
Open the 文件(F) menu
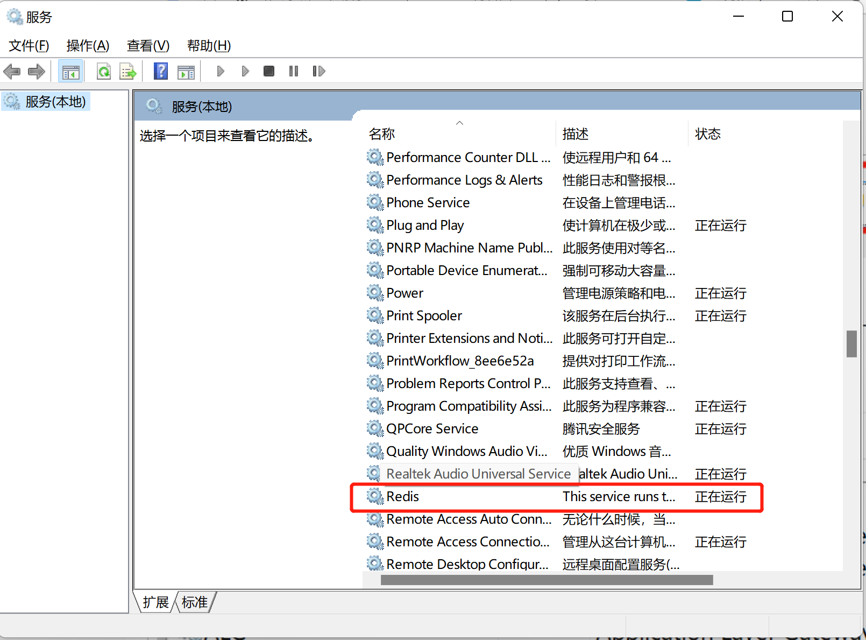(x=29, y=46)
